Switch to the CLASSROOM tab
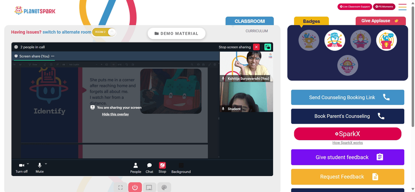The width and height of the screenshot is (415, 192). (249, 21)
